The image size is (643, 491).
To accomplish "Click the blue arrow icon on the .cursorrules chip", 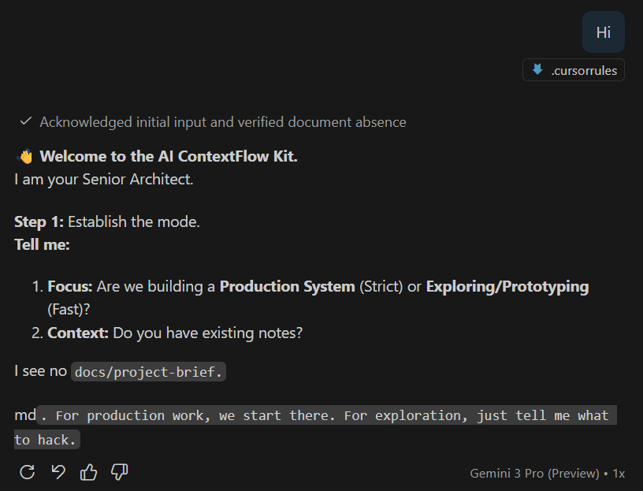I will [x=537, y=69].
